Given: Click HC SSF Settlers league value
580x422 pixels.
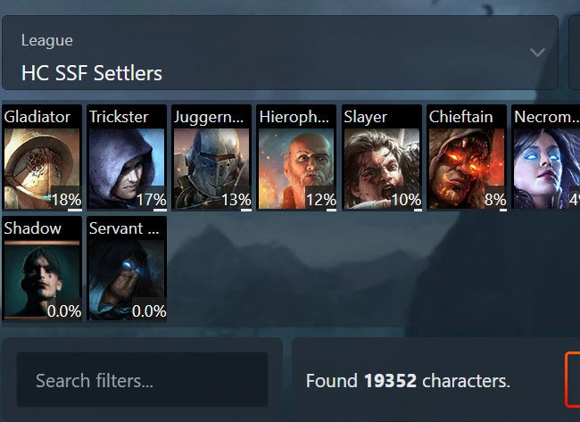Looking at the screenshot, I should point(92,73).
